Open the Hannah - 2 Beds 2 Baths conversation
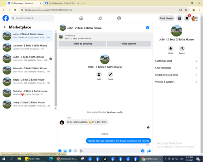Screen dimensions: 203x162 27,70
